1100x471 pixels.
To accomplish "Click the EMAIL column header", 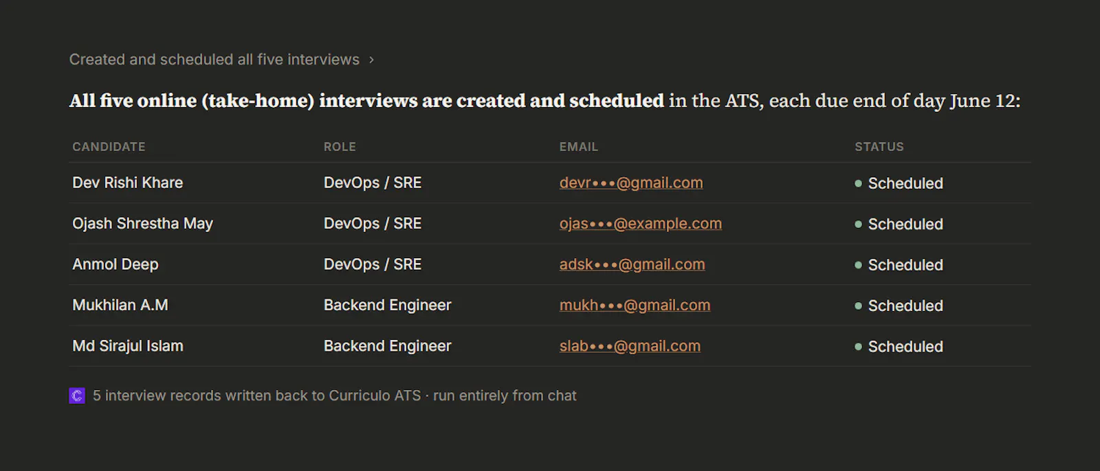I will pyautogui.click(x=579, y=147).
